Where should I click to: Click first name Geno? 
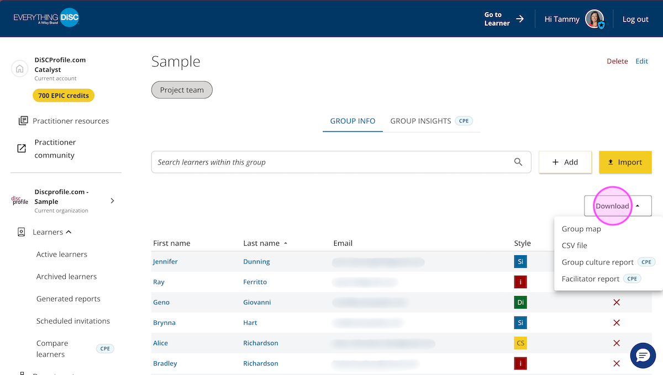coord(161,302)
